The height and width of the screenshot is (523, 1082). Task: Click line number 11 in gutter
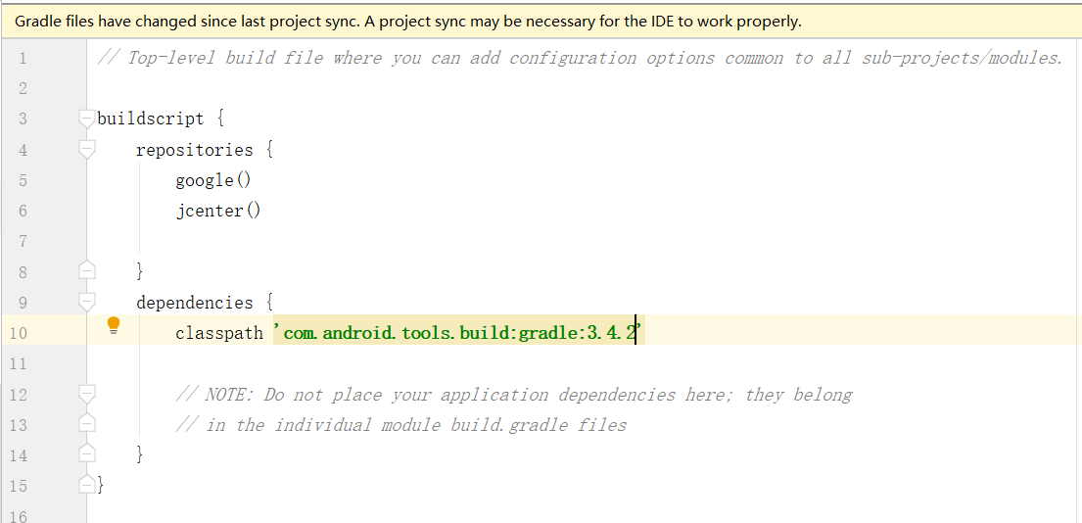point(19,363)
